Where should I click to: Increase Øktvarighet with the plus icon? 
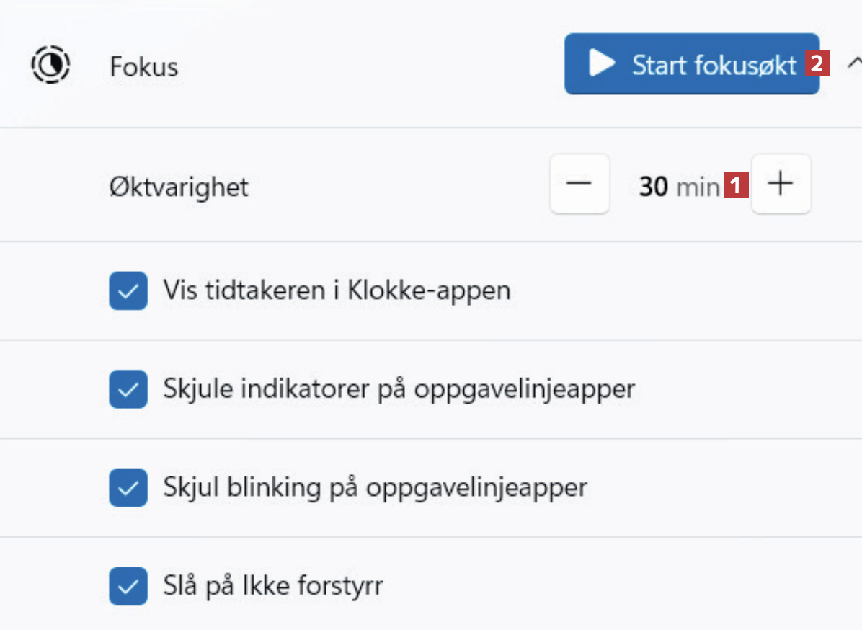(781, 184)
